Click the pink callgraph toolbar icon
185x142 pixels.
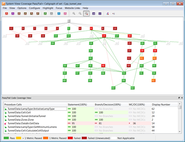pos(65,14)
